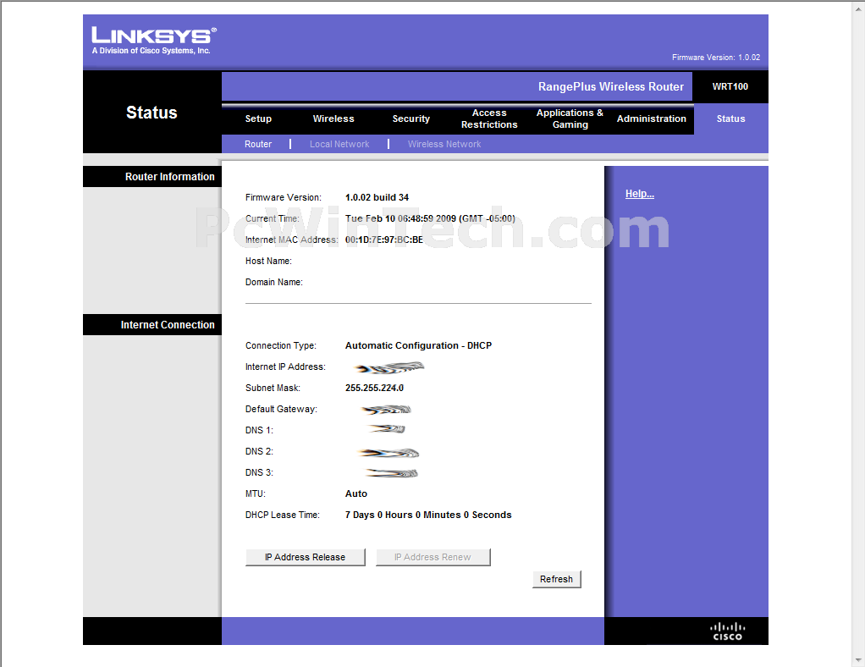Select the DHCP Lease Time value
Image resolution: width=865 pixels, height=667 pixels.
[428, 515]
